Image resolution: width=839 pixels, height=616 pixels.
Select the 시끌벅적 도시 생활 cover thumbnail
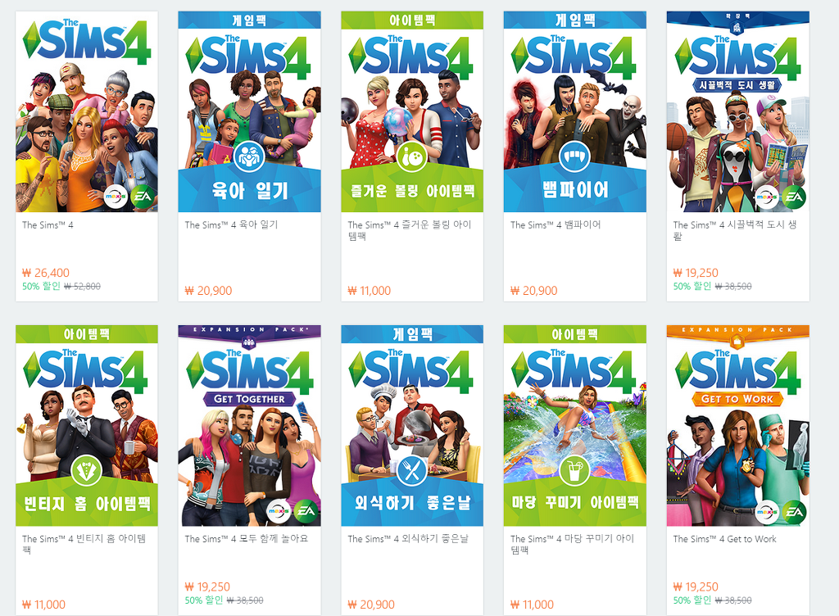pos(738,111)
